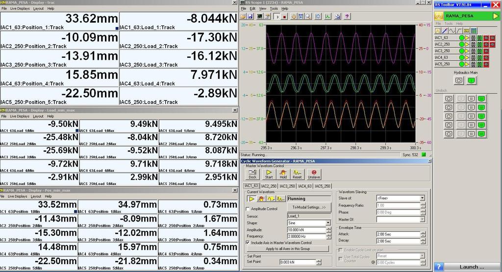Click the Frequency field showing 2.00000 Hz
502x272 pixels.
click(x=306, y=236)
